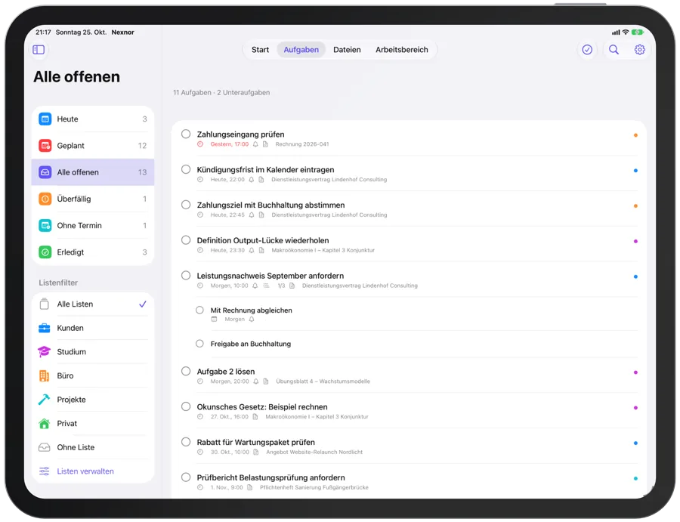Complete Rabatt für Wartungspaket prüfen

tap(186, 442)
